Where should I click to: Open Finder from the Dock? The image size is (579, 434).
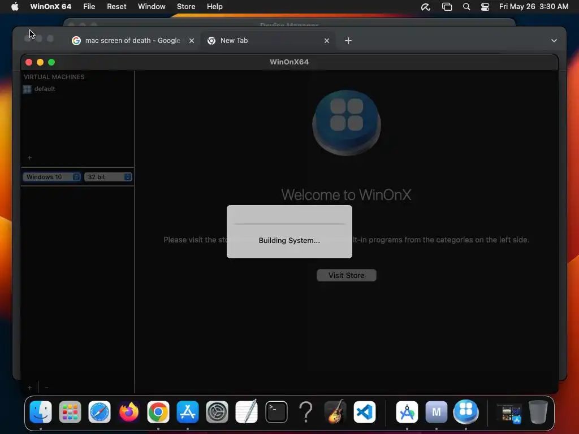tap(41, 412)
